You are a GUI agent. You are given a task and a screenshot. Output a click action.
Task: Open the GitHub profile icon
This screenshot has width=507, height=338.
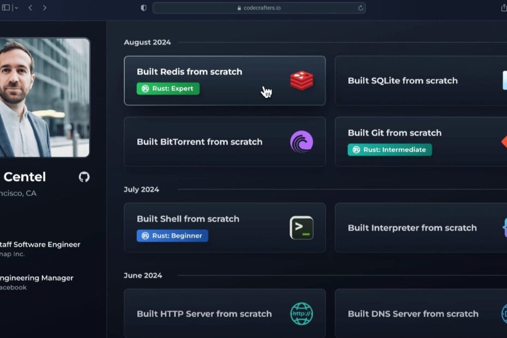pyautogui.click(x=84, y=177)
